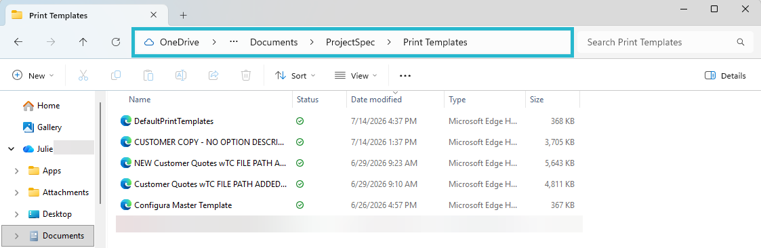The width and height of the screenshot is (761, 248).
Task: Click the Edge icon of NEW Customer Quotes file
Action: coord(126,163)
